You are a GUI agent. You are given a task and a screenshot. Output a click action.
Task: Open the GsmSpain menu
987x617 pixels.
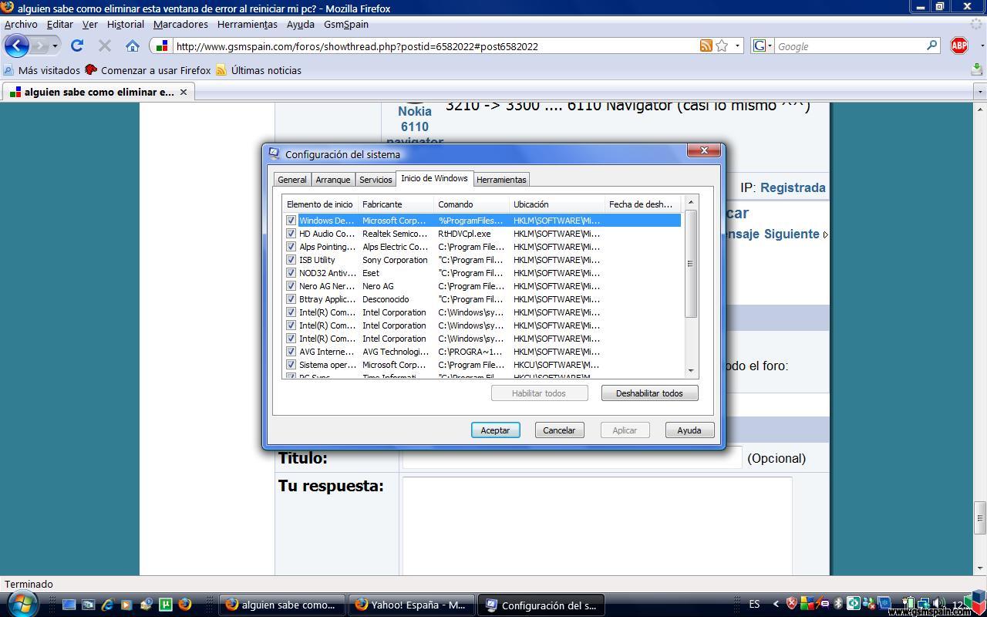346,24
